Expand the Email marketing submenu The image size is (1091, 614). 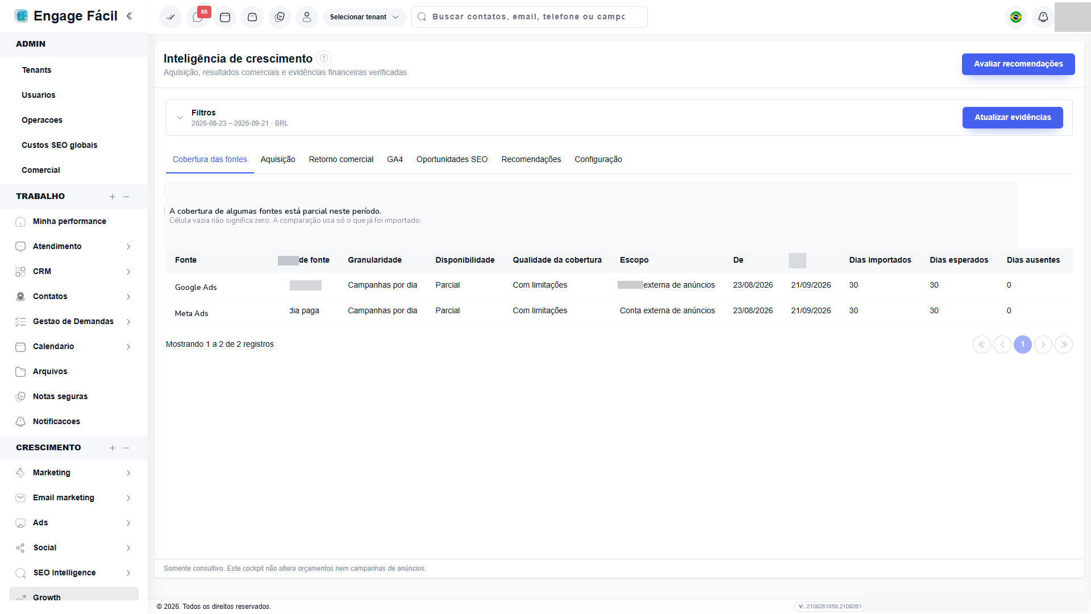74,497
